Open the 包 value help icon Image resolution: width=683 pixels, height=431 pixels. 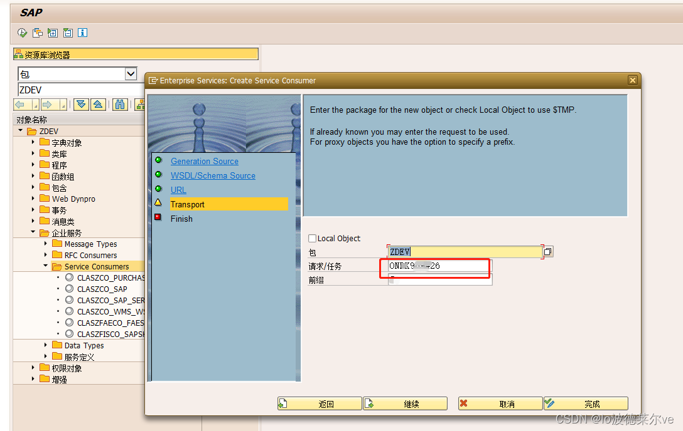[x=547, y=251]
